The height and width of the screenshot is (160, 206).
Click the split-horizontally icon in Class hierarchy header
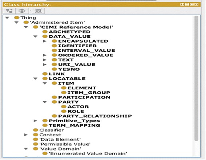[x=187, y=4]
